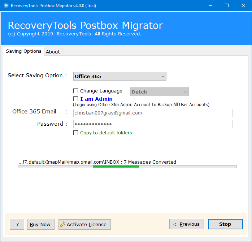Screen dimensions: 252x242
Task: Click the green conversion progress bar
Action: (x=127, y=167)
